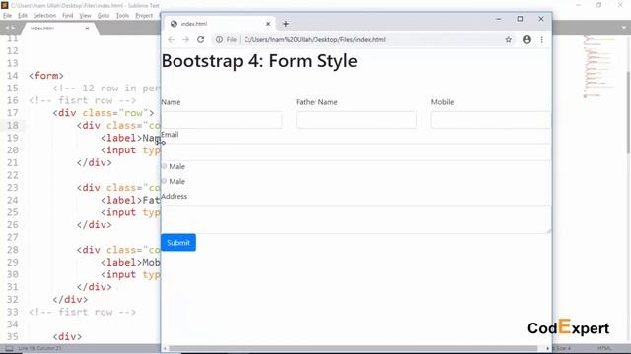Close the Sublime Text index.html tab
The height and width of the screenshot is (354, 631).
click(x=87, y=29)
